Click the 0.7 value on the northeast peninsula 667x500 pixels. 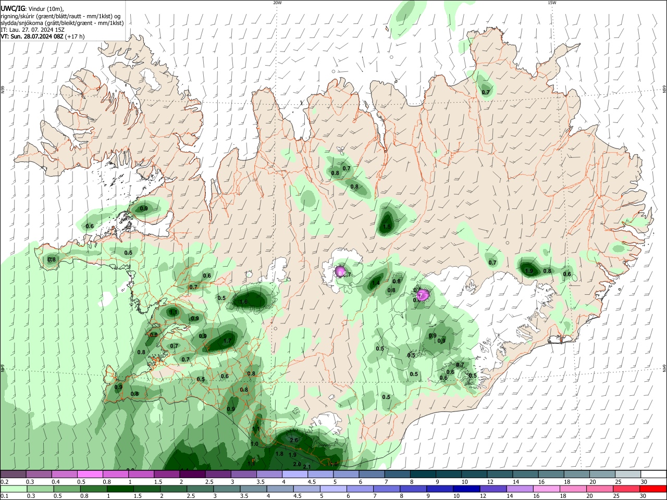(486, 92)
